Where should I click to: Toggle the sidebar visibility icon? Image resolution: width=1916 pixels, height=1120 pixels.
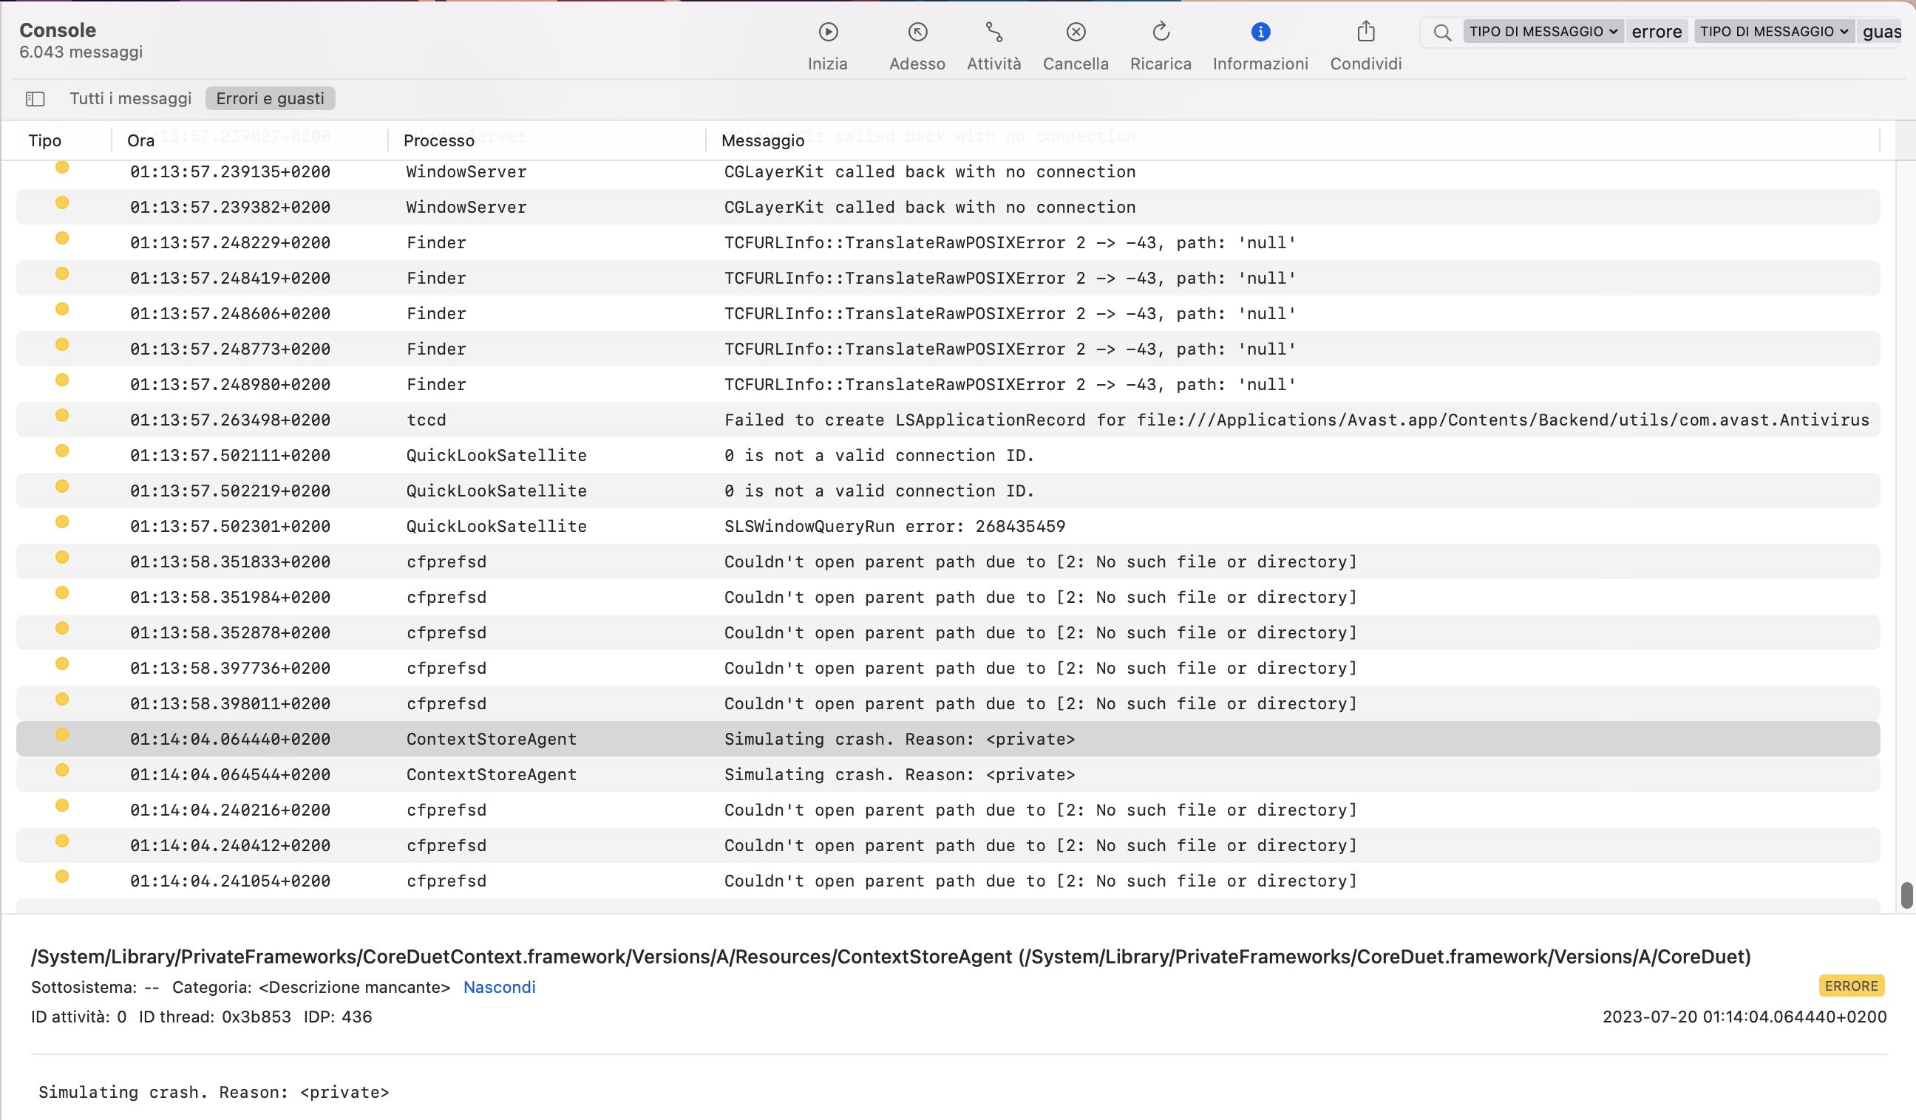coord(34,98)
